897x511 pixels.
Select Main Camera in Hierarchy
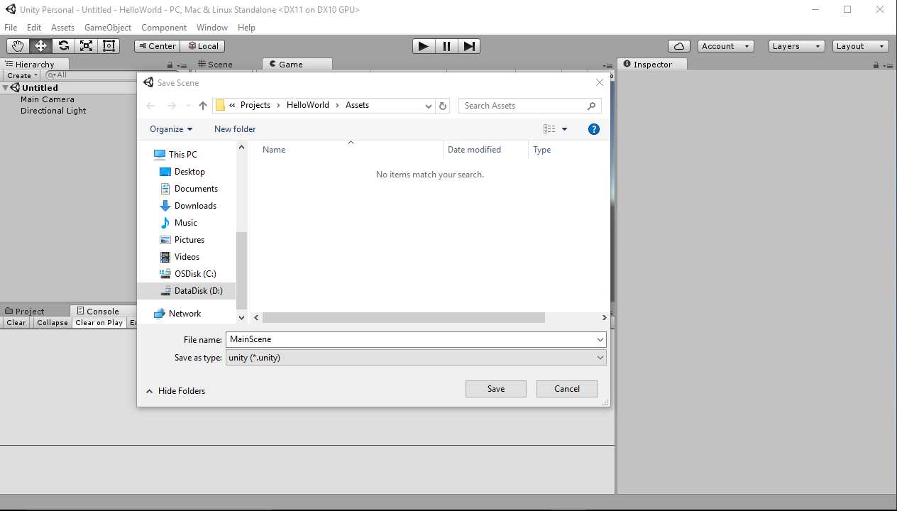(48, 99)
